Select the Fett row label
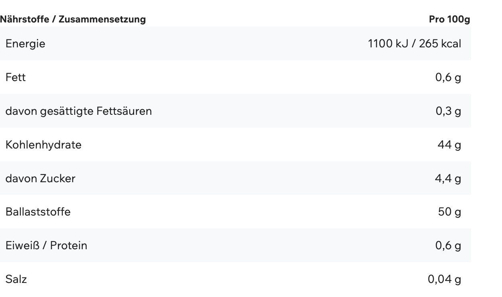Screen dimensions: 502x297 16,77
